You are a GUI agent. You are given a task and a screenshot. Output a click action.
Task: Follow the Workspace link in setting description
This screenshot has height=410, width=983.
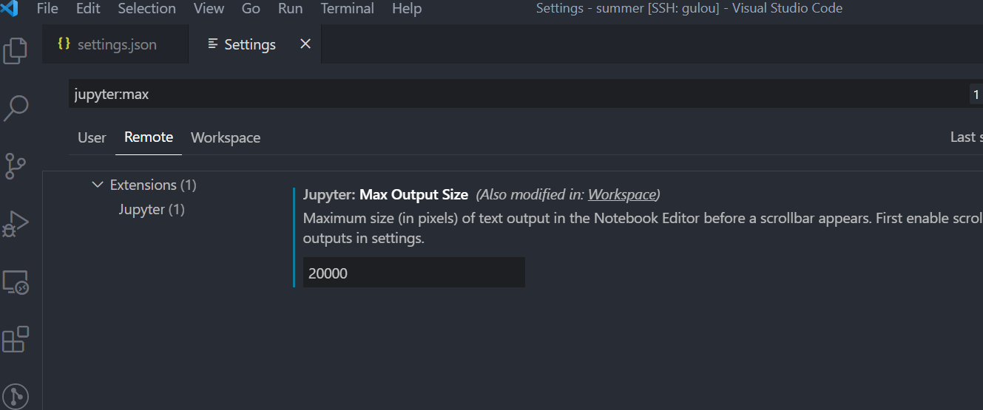[621, 195]
